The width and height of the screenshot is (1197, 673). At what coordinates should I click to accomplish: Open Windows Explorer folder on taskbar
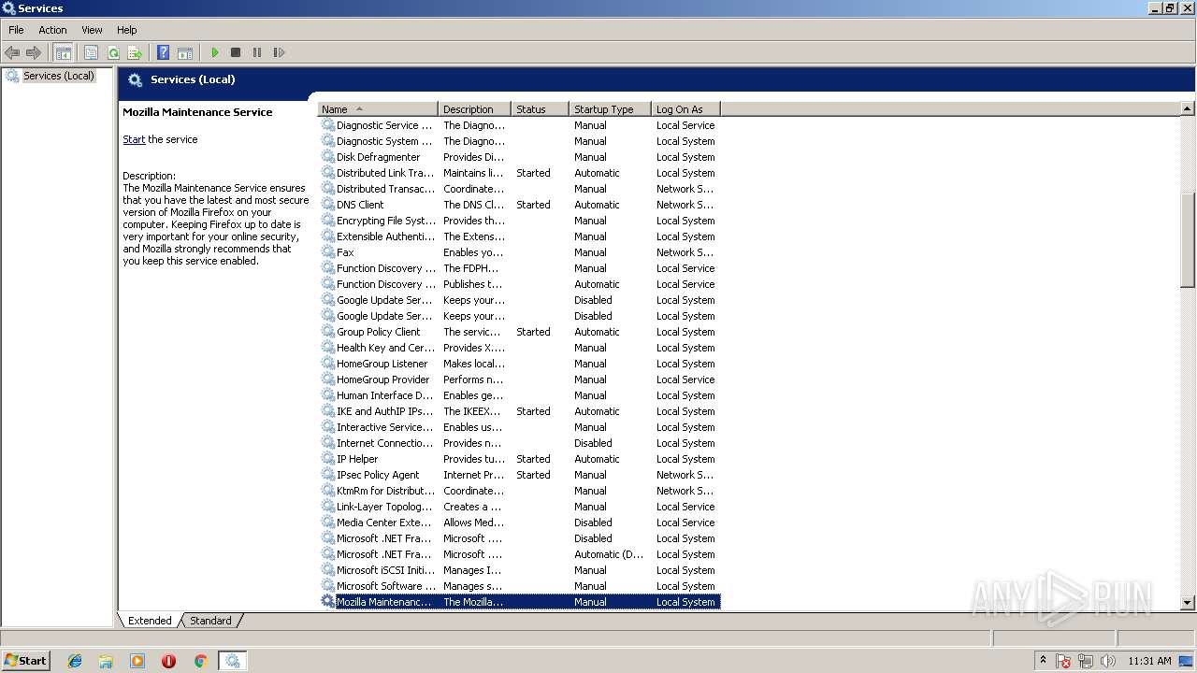(x=106, y=661)
